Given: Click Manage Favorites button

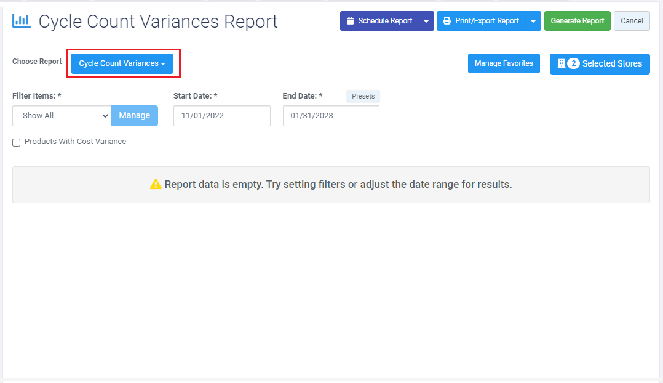Looking at the screenshot, I should pos(504,63).
